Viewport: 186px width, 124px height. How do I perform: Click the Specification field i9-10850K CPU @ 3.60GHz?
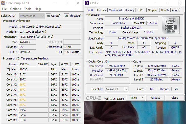click(143, 38)
